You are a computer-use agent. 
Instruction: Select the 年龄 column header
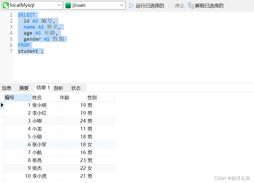(73, 97)
